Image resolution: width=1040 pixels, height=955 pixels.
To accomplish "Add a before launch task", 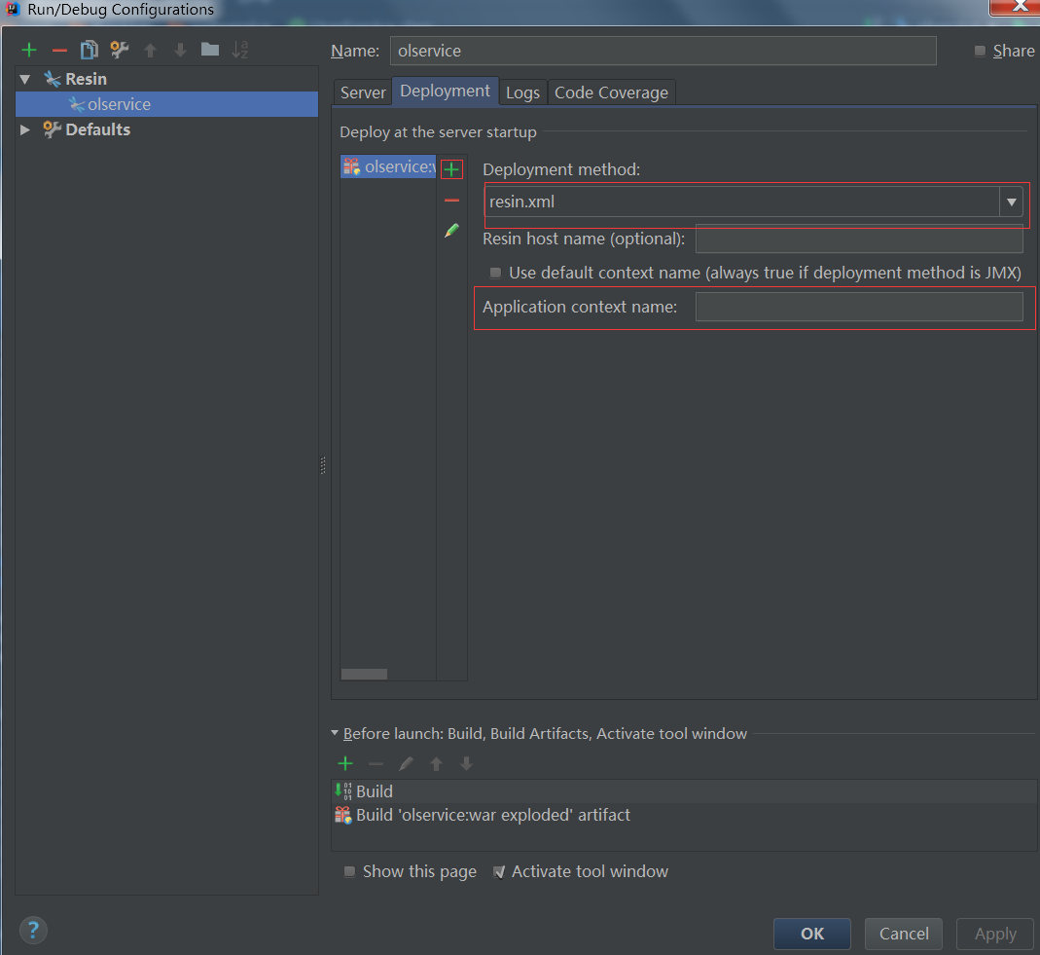I will 345,764.
